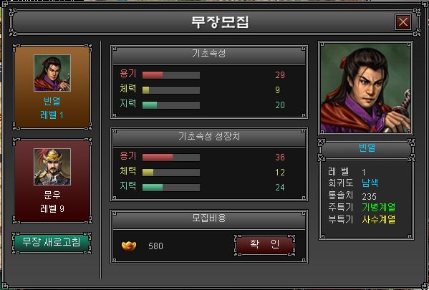Click the 무장 새로고침 refresh button
The height and width of the screenshot is (290, 429).
[52, 243]
